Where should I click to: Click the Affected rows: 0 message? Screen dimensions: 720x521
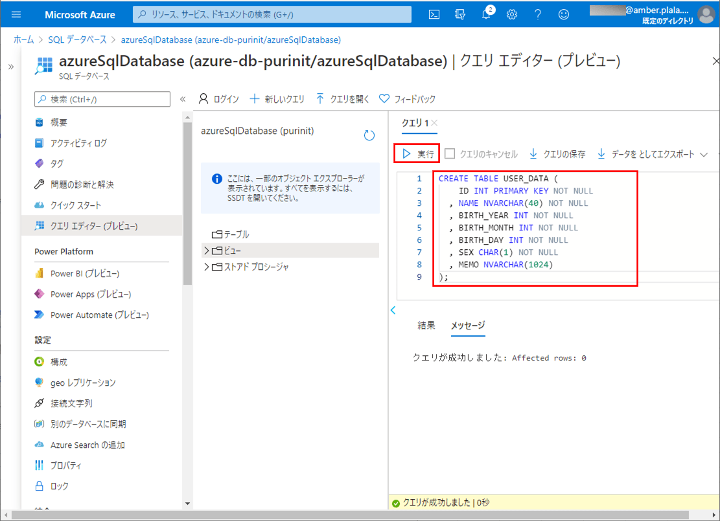pos(549,358)
